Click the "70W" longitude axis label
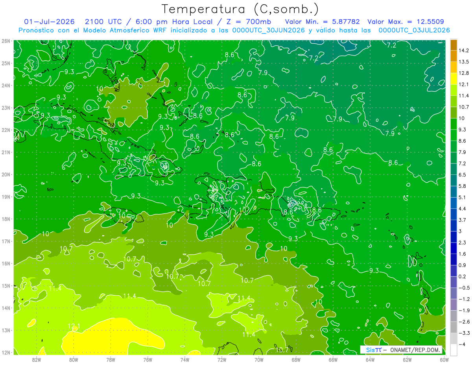 coord(259,359)
